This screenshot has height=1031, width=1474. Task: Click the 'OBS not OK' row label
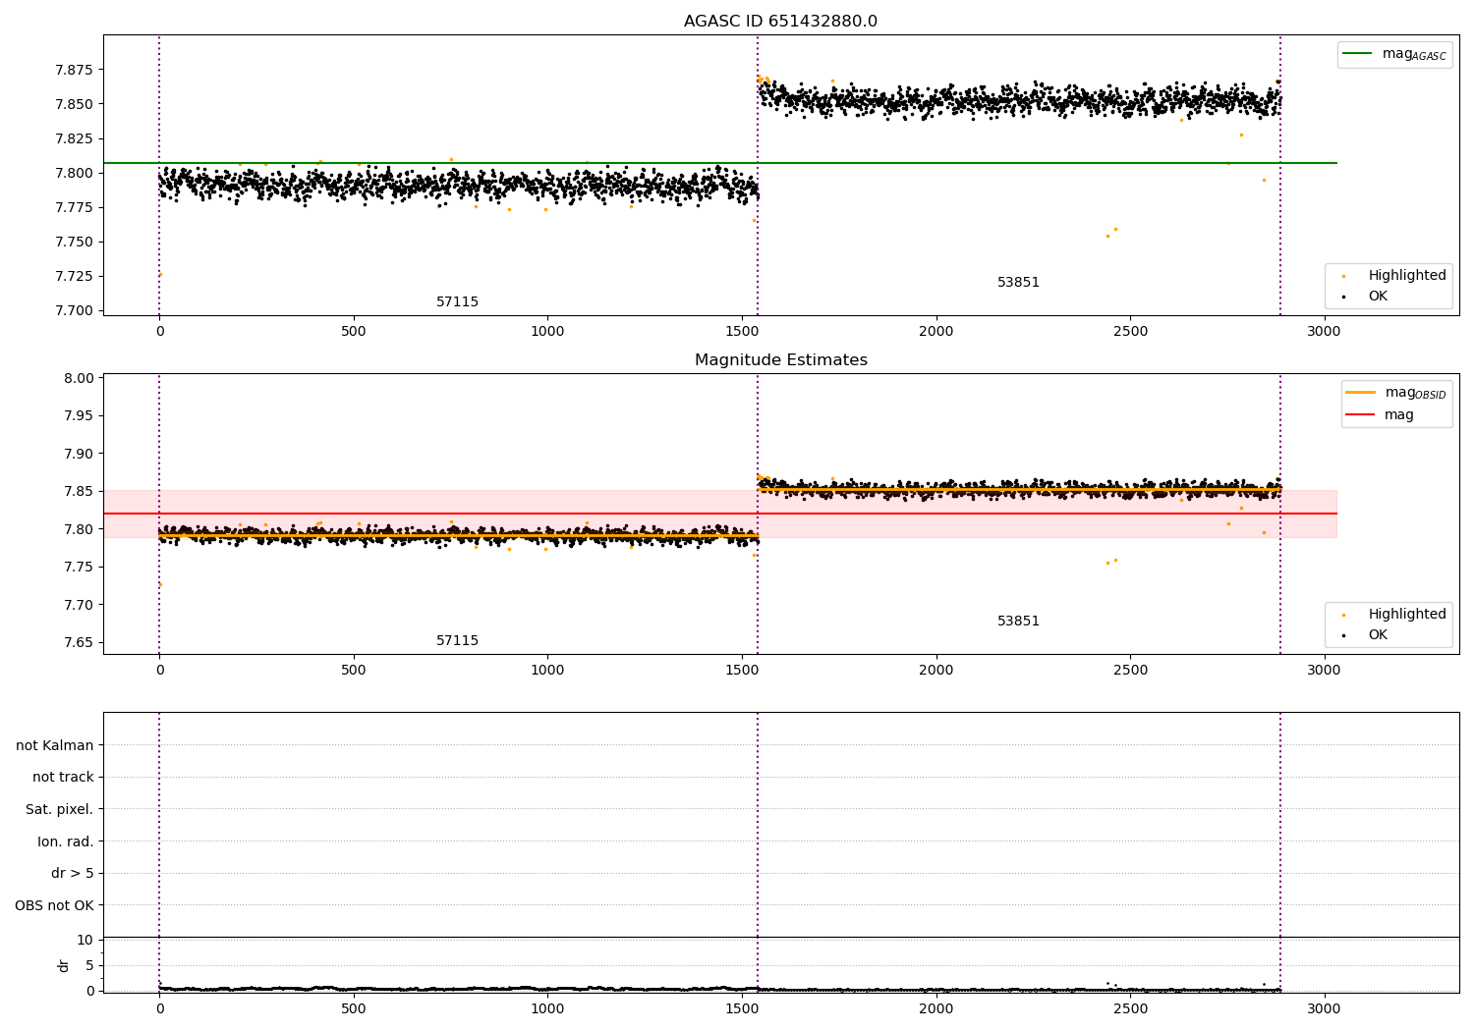tap(54, 905)
